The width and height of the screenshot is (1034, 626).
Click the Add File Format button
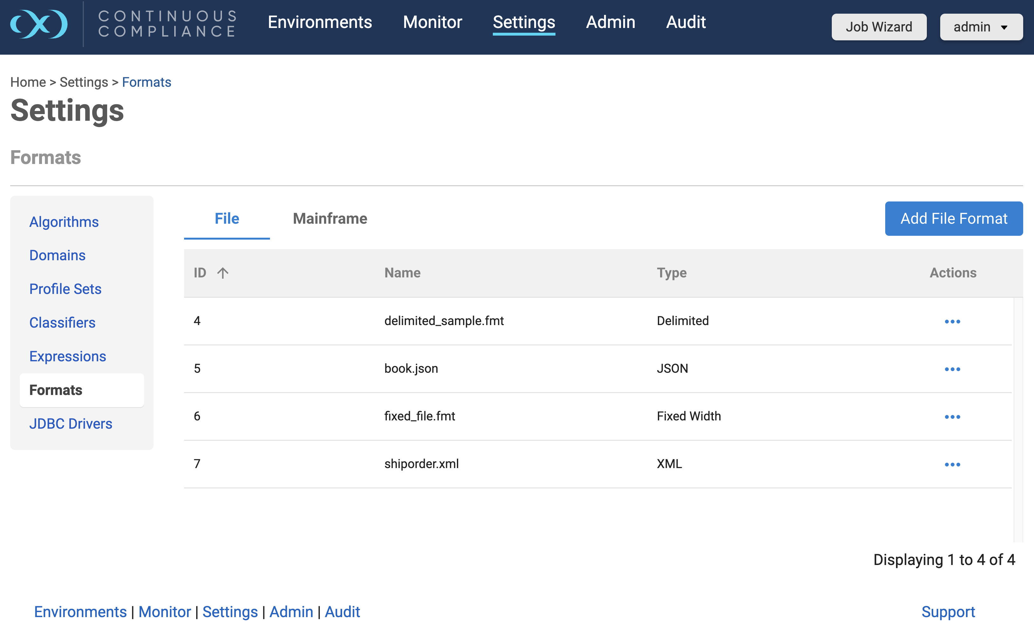point(954,218)
